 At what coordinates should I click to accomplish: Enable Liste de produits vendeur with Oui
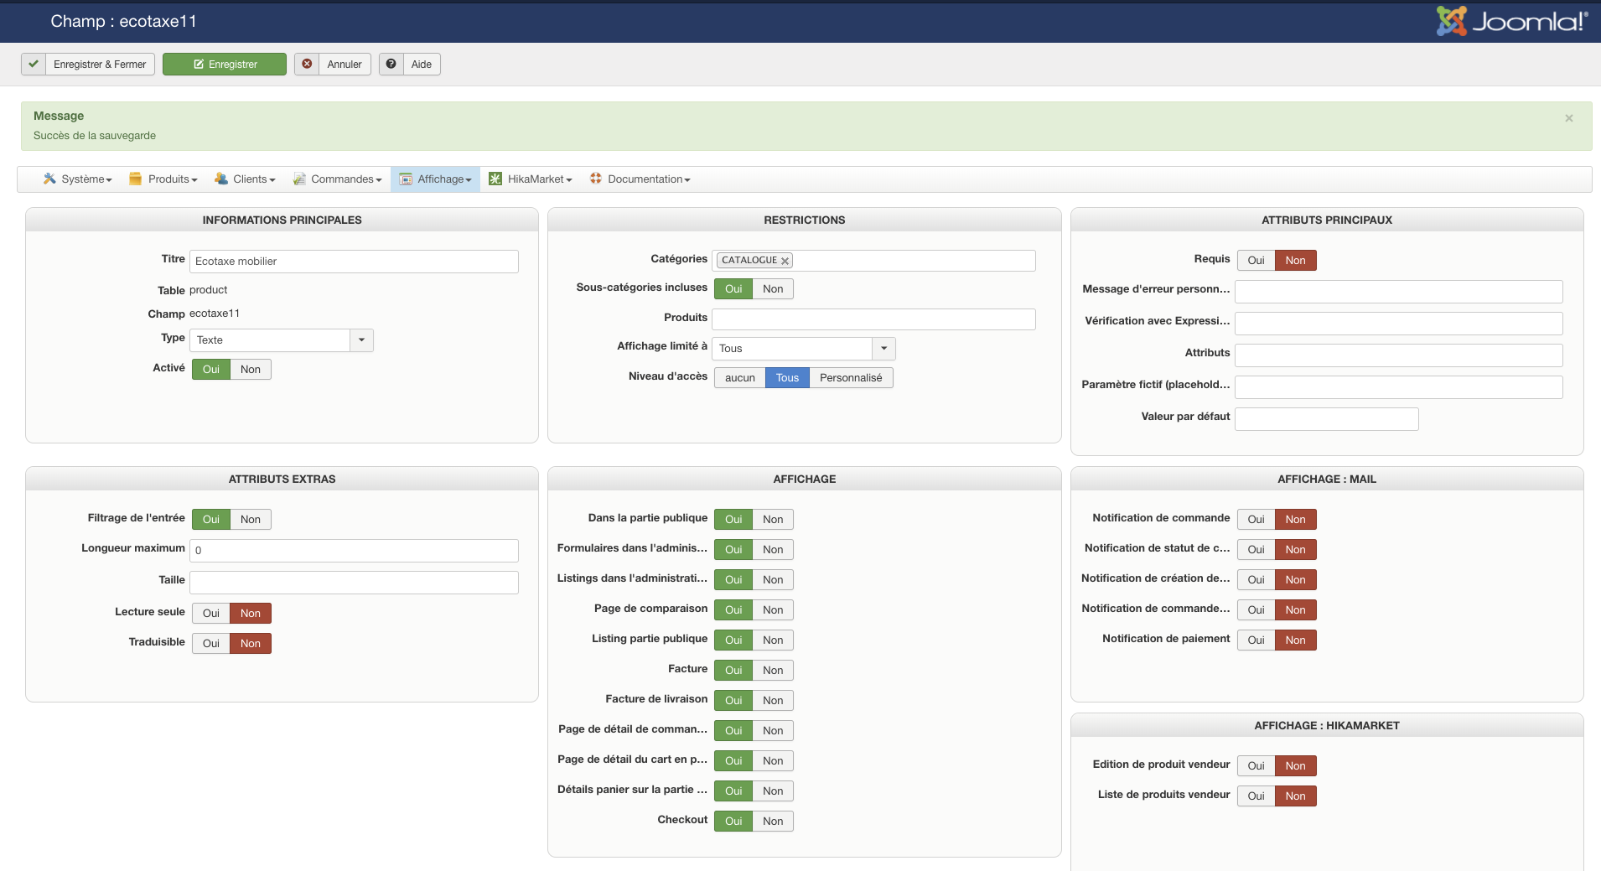pos(1256,796)
